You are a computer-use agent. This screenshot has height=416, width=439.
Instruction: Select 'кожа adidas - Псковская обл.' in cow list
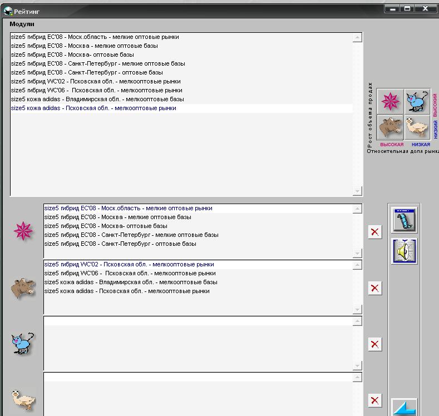(198, 291)
